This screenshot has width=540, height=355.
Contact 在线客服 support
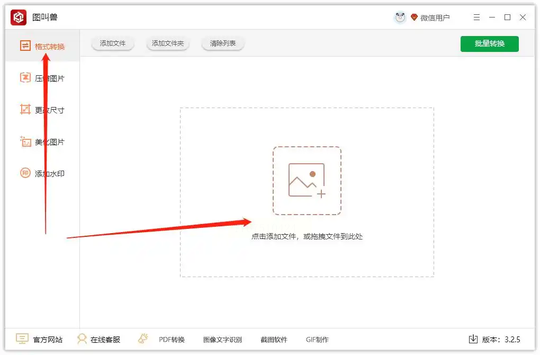pyautogui.click(x=99, y=339)
